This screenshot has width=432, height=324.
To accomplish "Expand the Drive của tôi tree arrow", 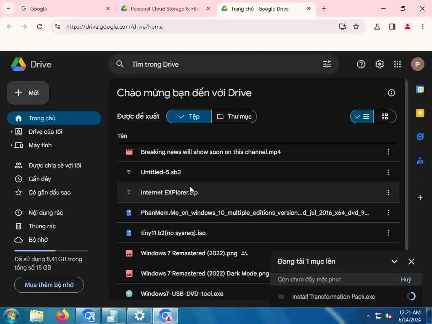I will tap(11, 132).
